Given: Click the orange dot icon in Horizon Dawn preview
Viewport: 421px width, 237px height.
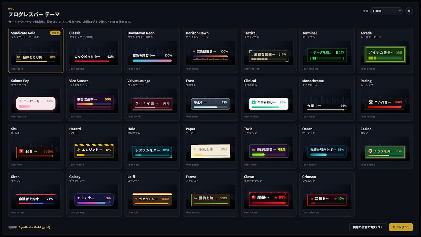Looking at the screenshot, I should (194, 51).
